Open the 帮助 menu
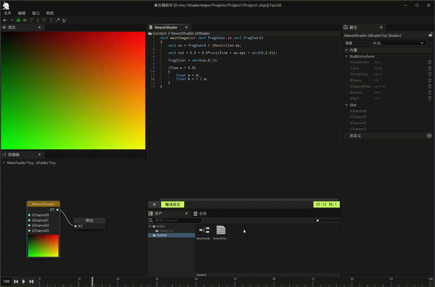Screen dimensions: 435x287 50,13
